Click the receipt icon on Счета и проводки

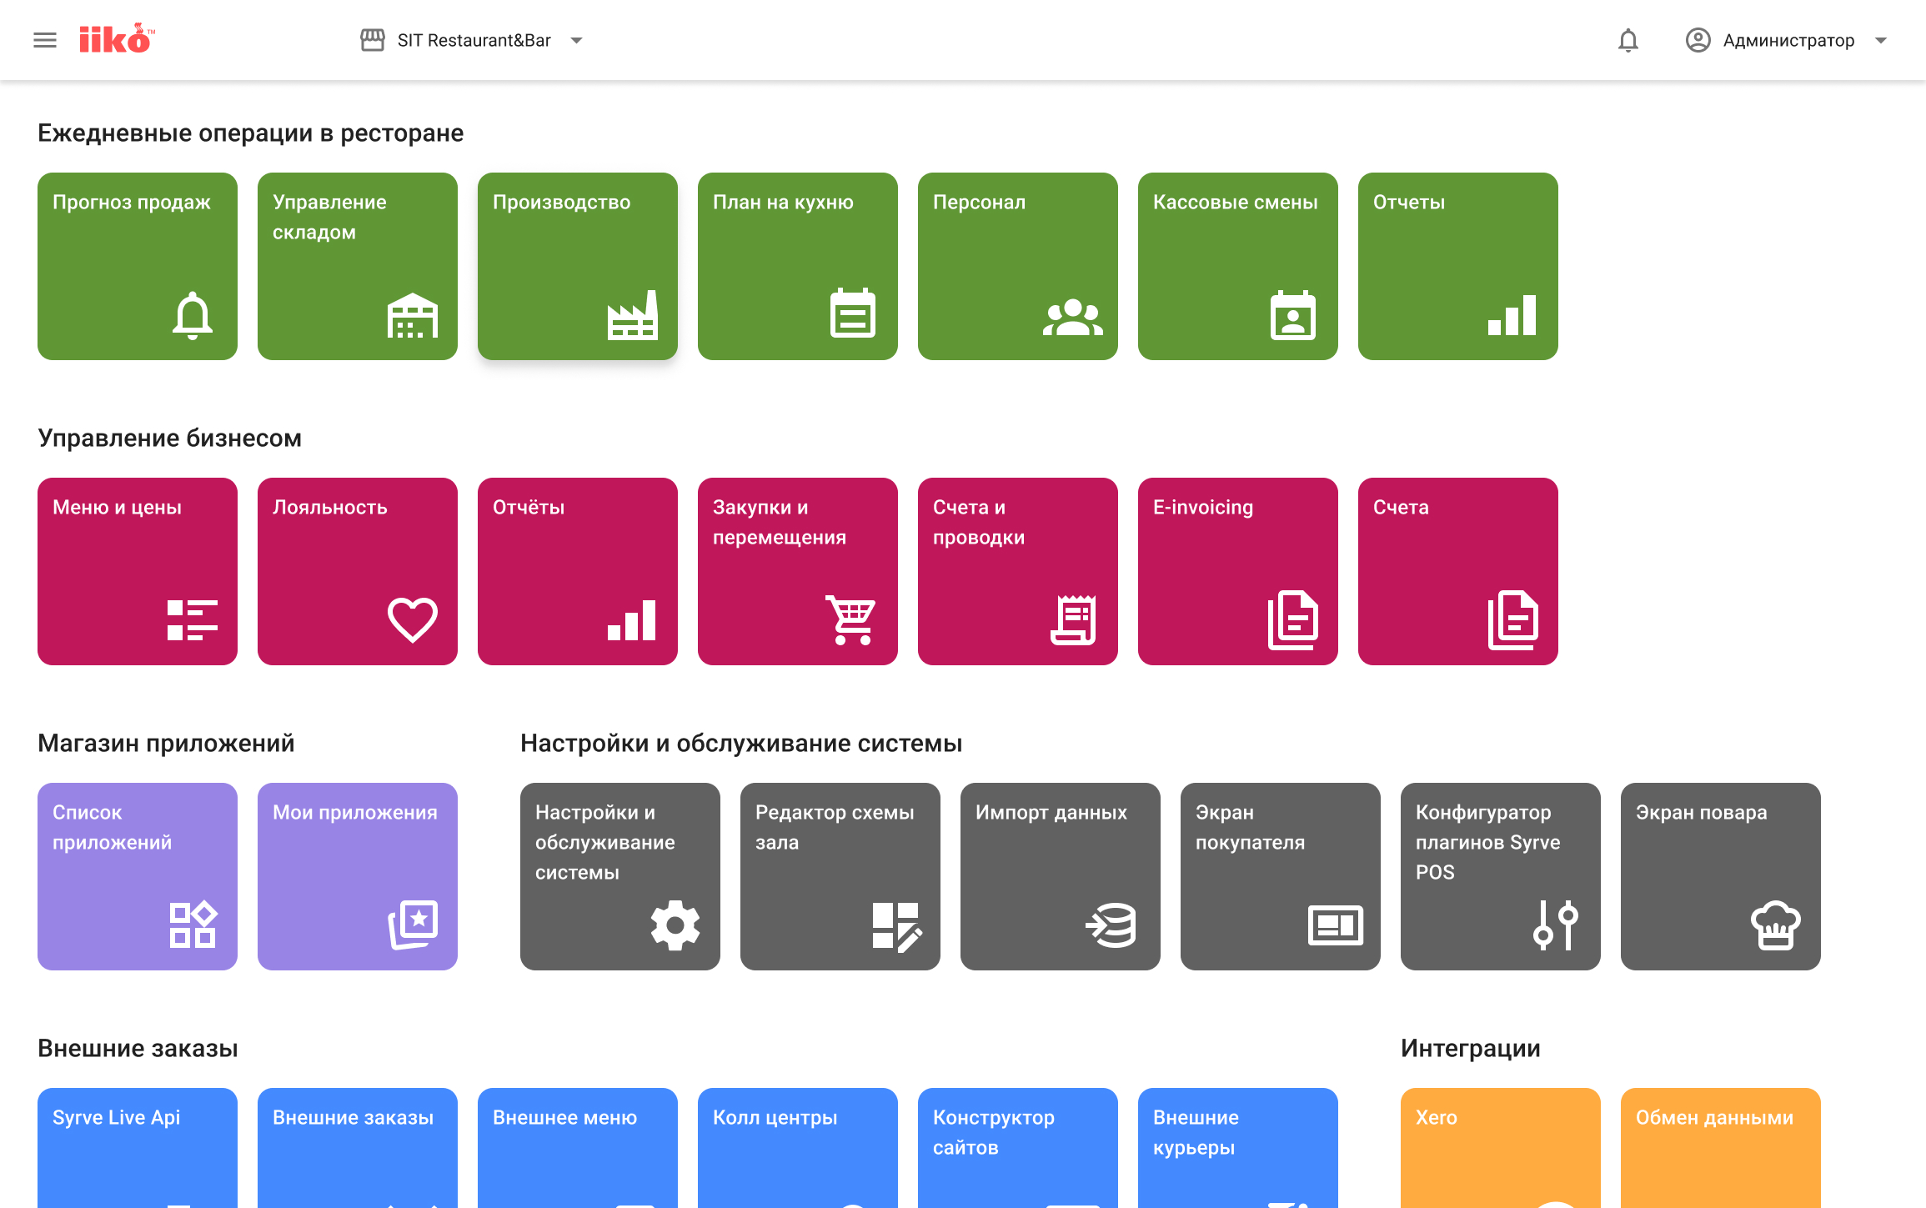pyautogui.click(x=1073, y=619)
